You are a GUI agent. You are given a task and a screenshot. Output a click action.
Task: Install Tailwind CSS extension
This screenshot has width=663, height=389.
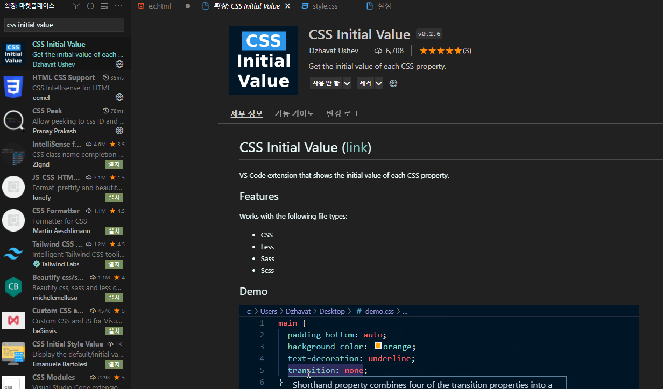pos(114,264)
